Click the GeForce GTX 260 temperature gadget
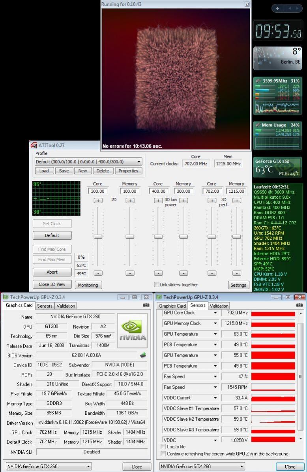307x472 pixels. tap(277, 167)
